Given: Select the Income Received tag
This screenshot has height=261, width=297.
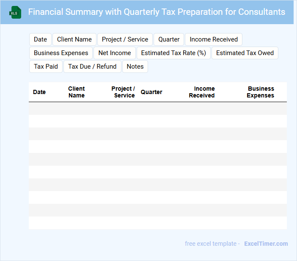Looking at the screenshot, I should [214, 39].
